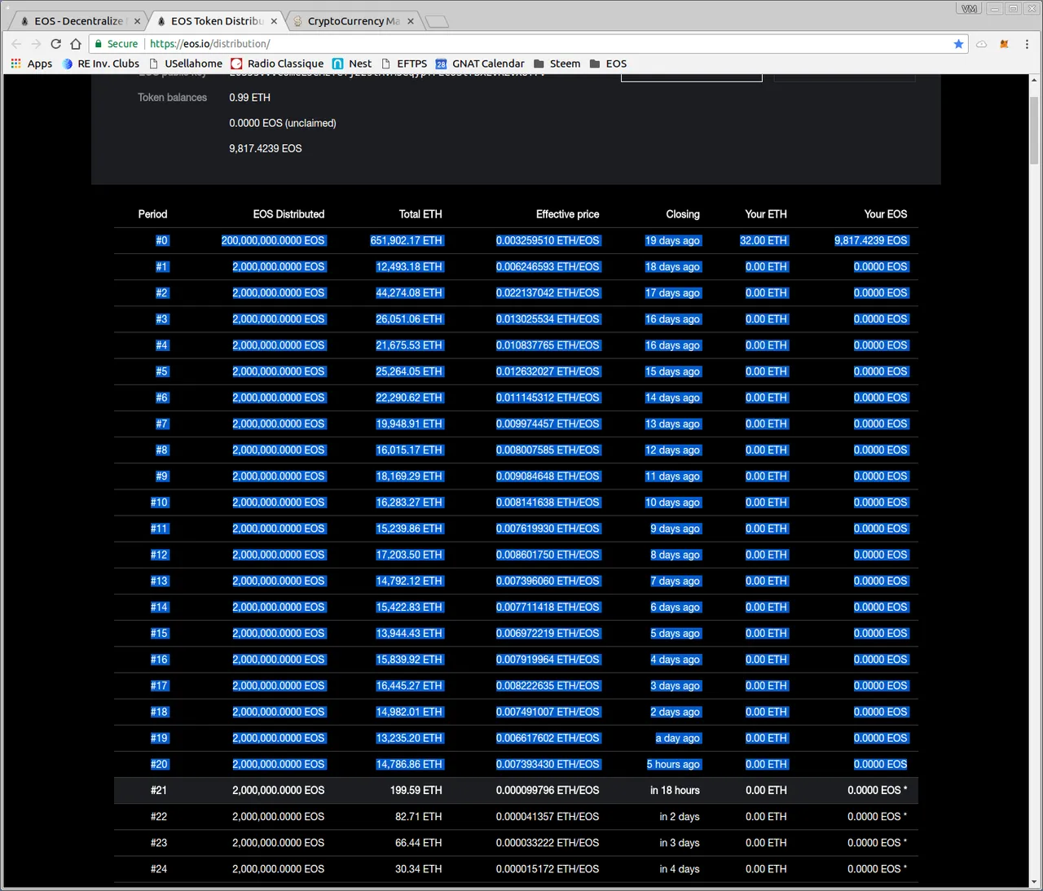Click period #16 cell
Screen dimensions: 1043x891
pos(159,660)
